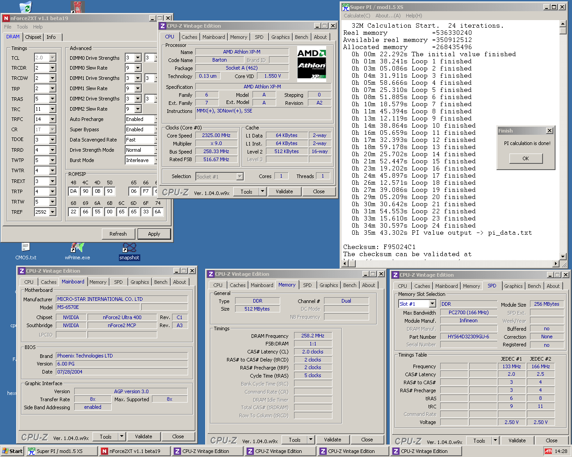Click Super PI vertical scrollbar up arrow
572x457 pixels.
563,24
